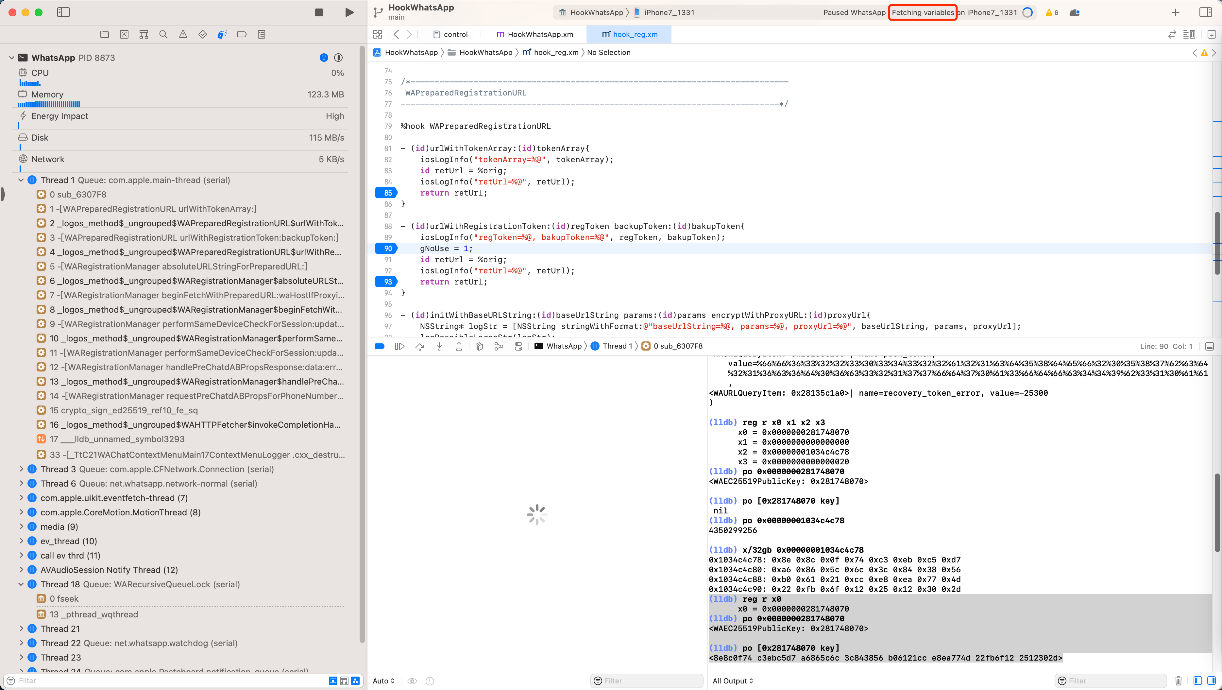
Task: Open the Source Control navigator
Action: pos(124,34)
